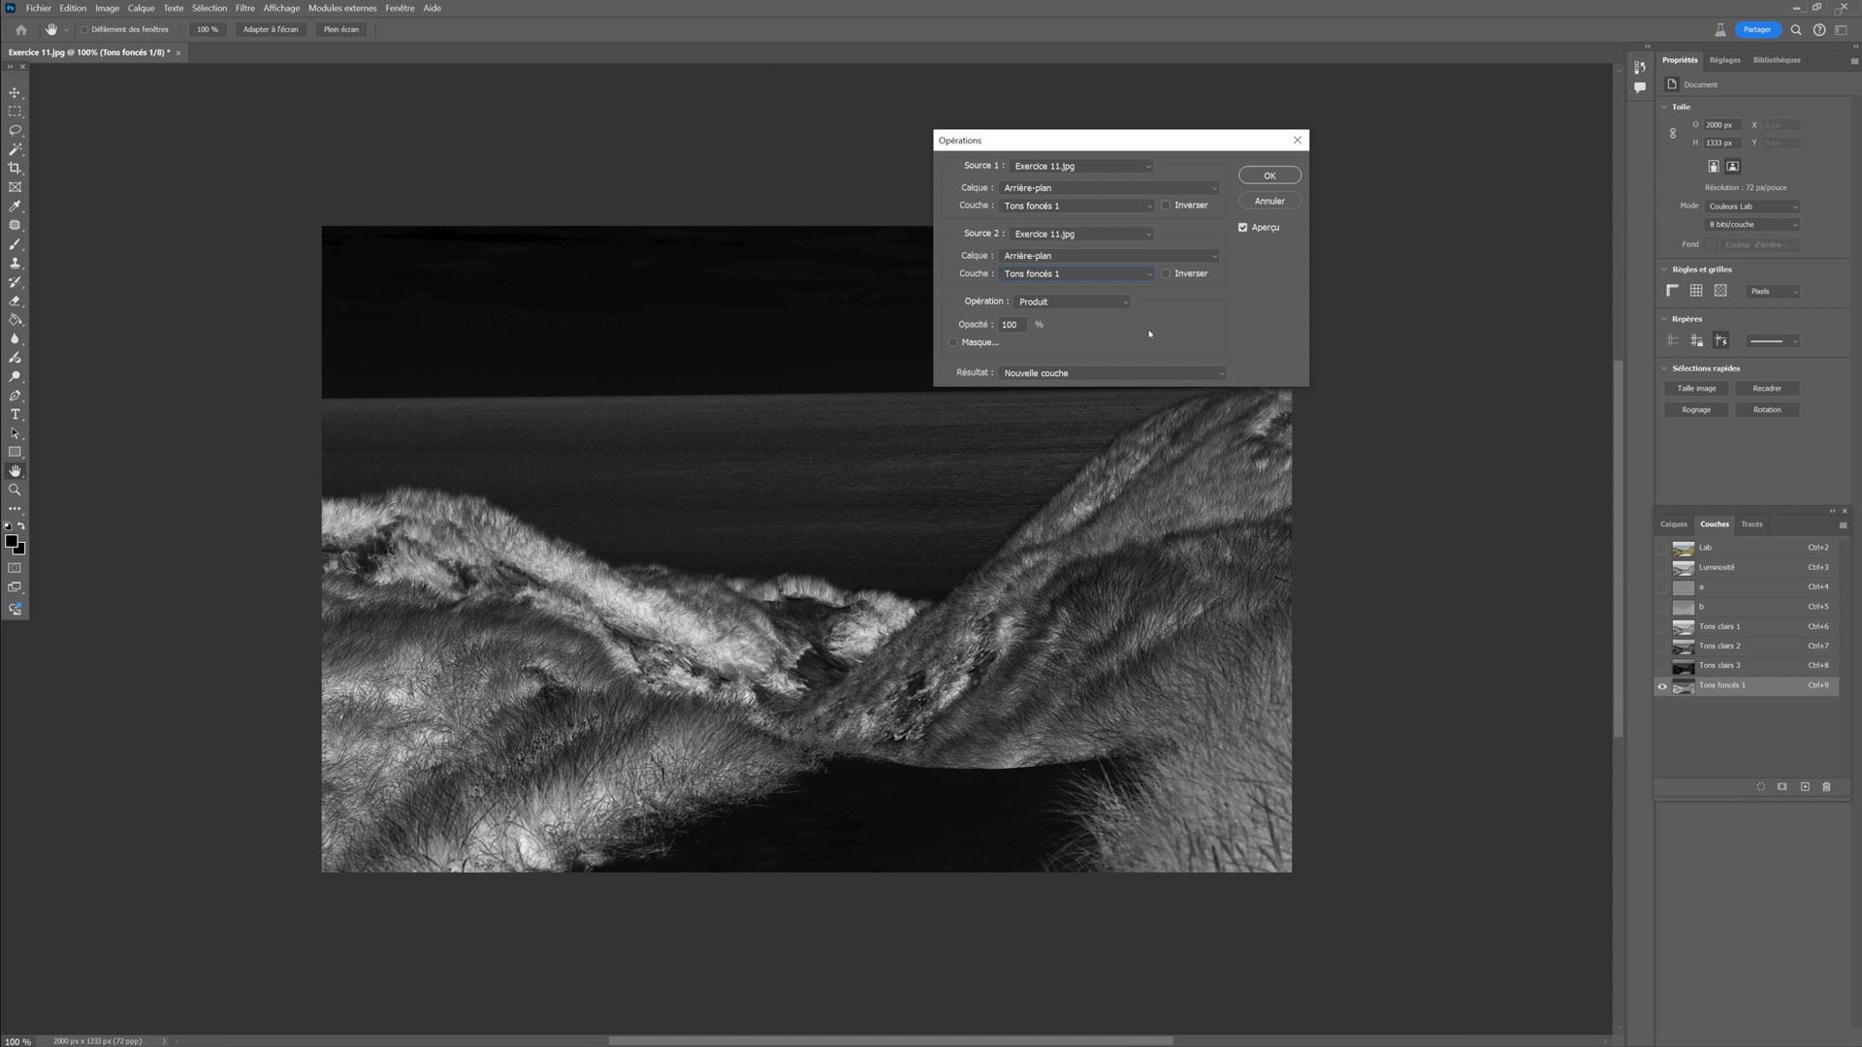Toggle Source 2 Inverser checkbox

tap(1166, 273)
